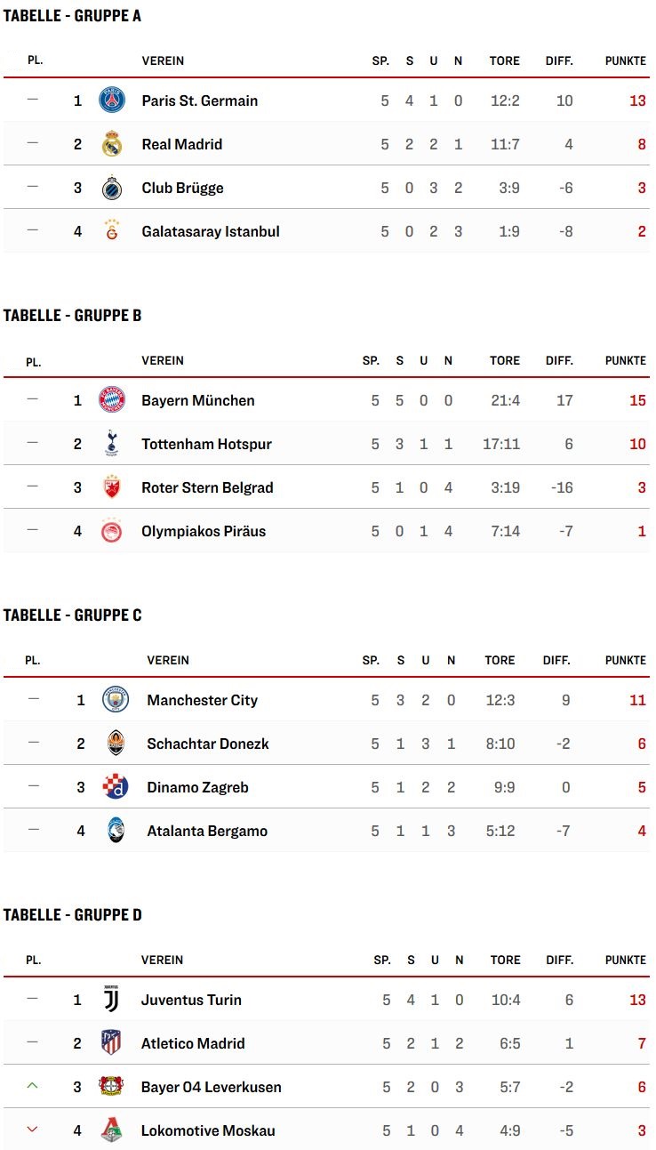Click the Tottenham Hotspur cockerel crest
Image resolution: width=656 pixels, height=1150 pixels.
click(x=112, y=443)
